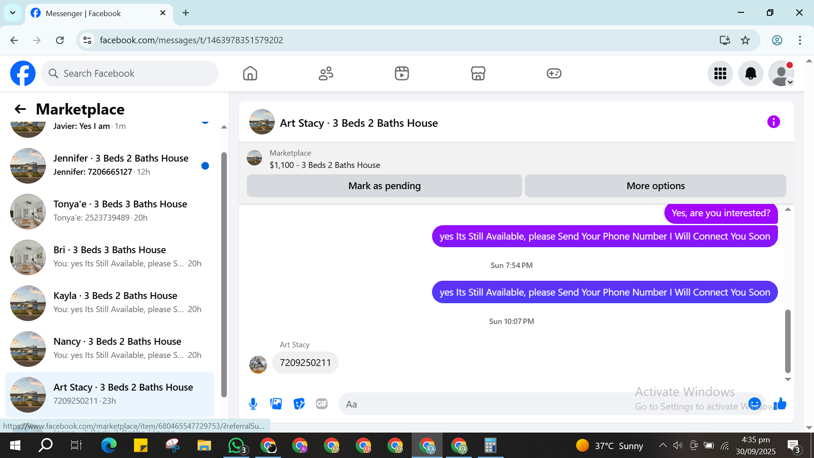Open Chrome three-dot menu
Image resolution: width=814 pixels, height=458 pixels.
click(x=800, y=40)
